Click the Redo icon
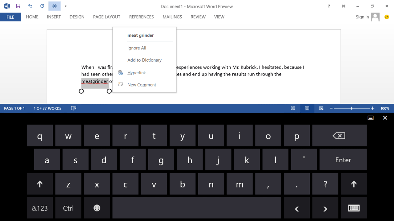Viewport: 394px width, 221px height. (x=42, y=6)
